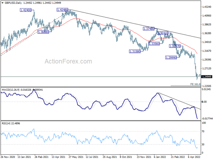Select the 1.42400 price label
Screen dimensions: 213x160
[26, 11]
